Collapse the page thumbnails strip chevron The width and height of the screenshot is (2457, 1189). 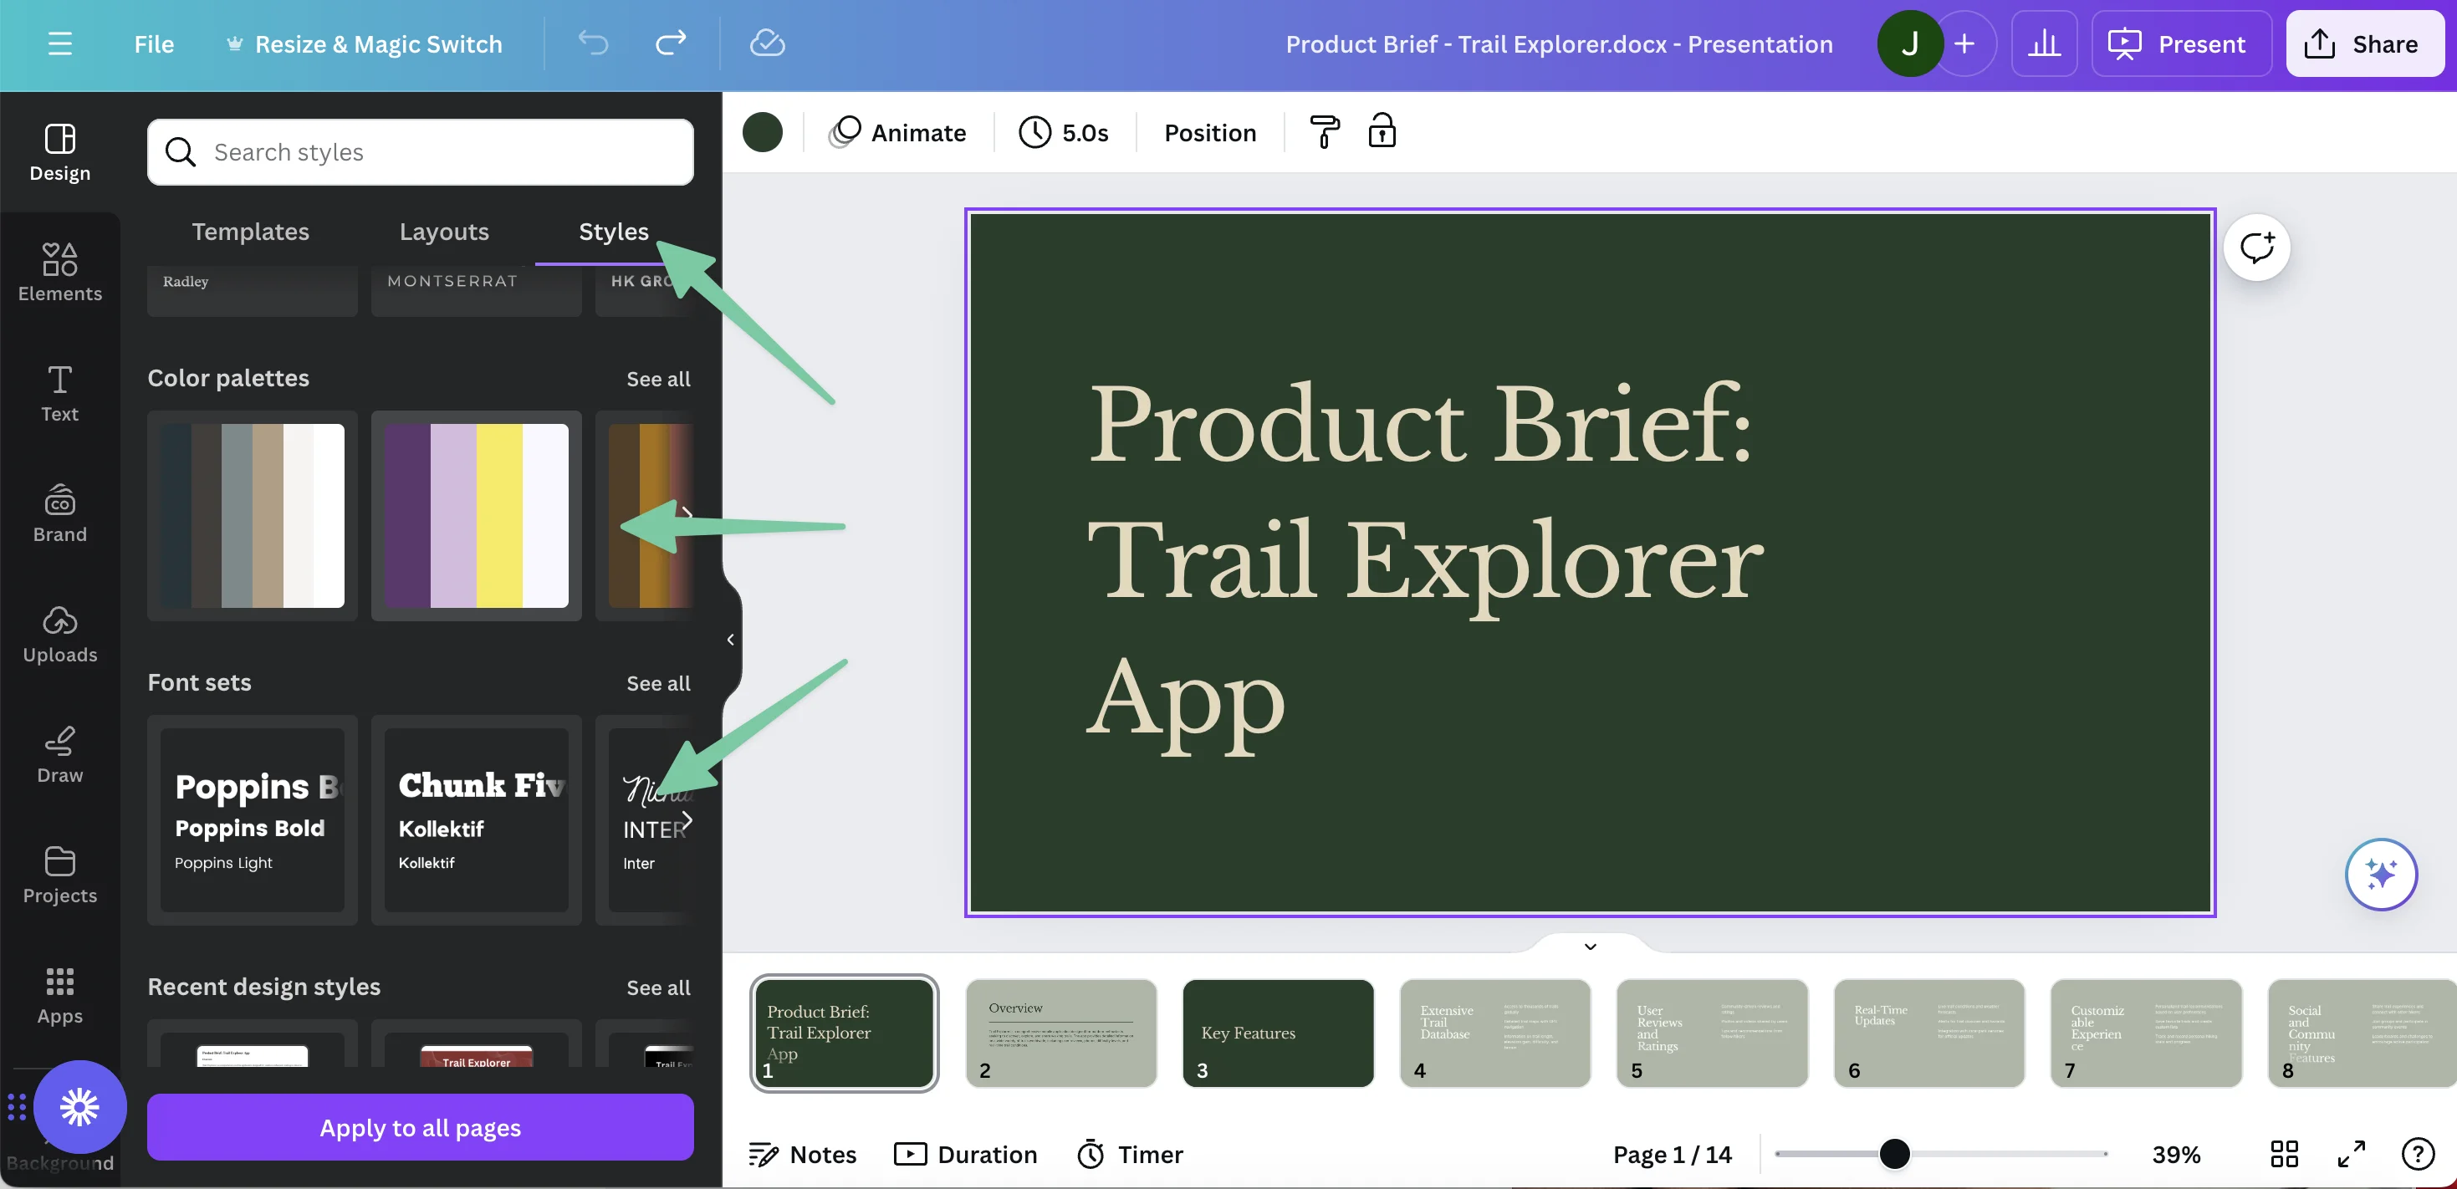pos(1589,946)
